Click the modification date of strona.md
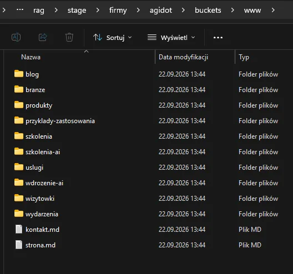The height and width of the screenshot is (274, 293). 182,245
